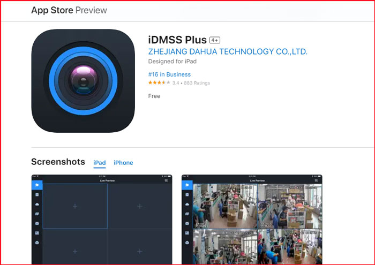Click the 883 Ratings text
The image size is (375, 265).
pyautogui.click(x=197, y=83)
